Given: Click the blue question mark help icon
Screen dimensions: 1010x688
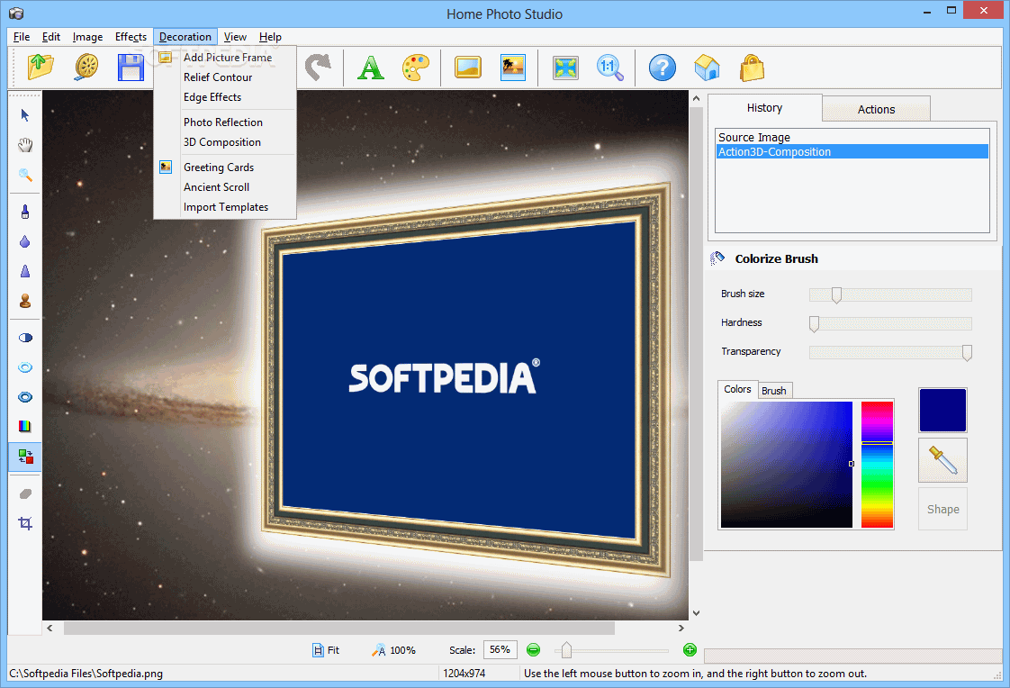Looking at the screenshot, I should click(x=663, y=67).
